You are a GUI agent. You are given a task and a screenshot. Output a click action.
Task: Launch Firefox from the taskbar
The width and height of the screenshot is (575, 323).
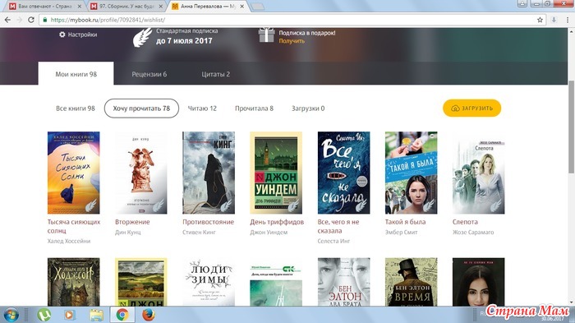click(x=148, y=315)
